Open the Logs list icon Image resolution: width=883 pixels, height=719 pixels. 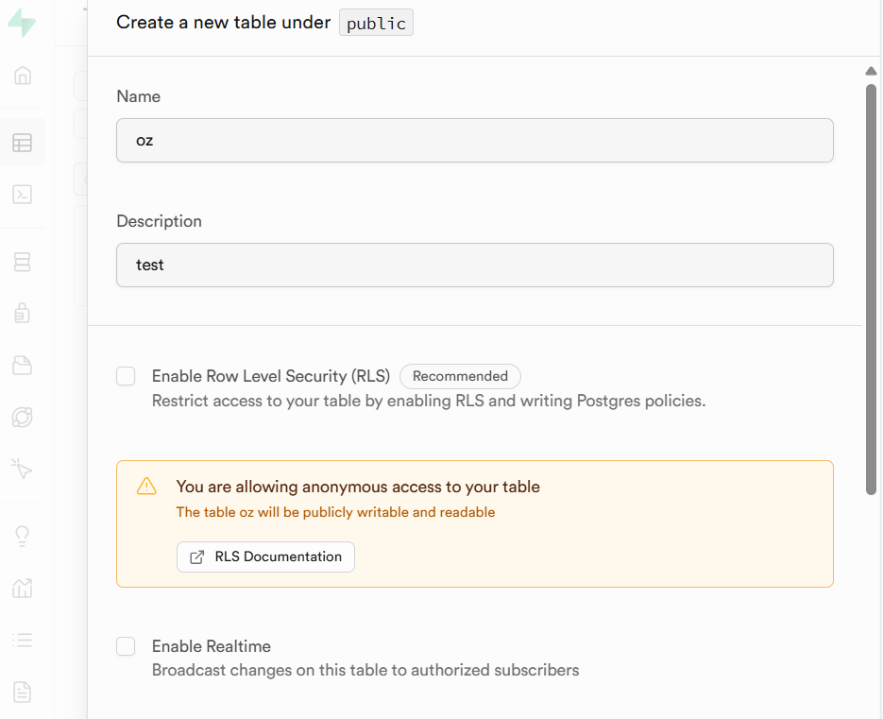click(23, 640)
